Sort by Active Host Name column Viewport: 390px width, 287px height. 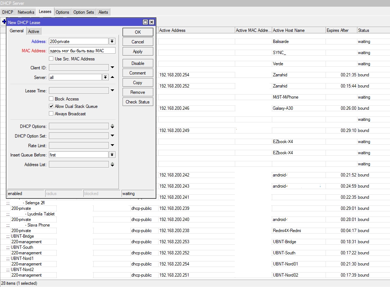(x=299, y=30)
